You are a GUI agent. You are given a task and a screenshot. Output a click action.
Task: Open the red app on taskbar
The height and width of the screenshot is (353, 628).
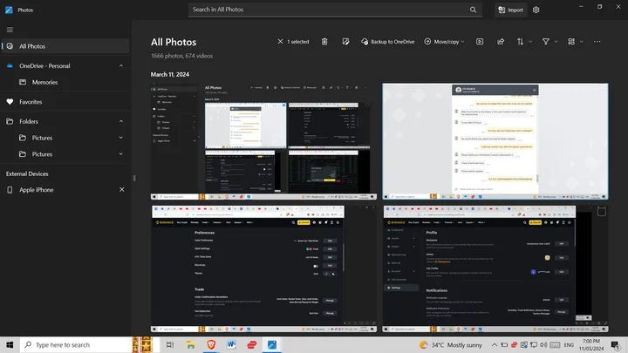pos(252,344)
